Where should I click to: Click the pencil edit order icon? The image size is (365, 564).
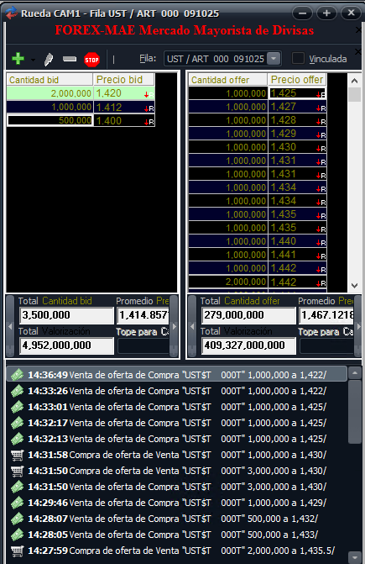point(49,59)
